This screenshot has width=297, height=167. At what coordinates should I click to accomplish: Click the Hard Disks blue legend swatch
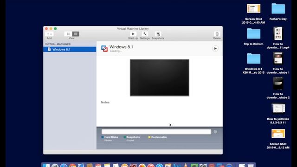click(103, 137)
